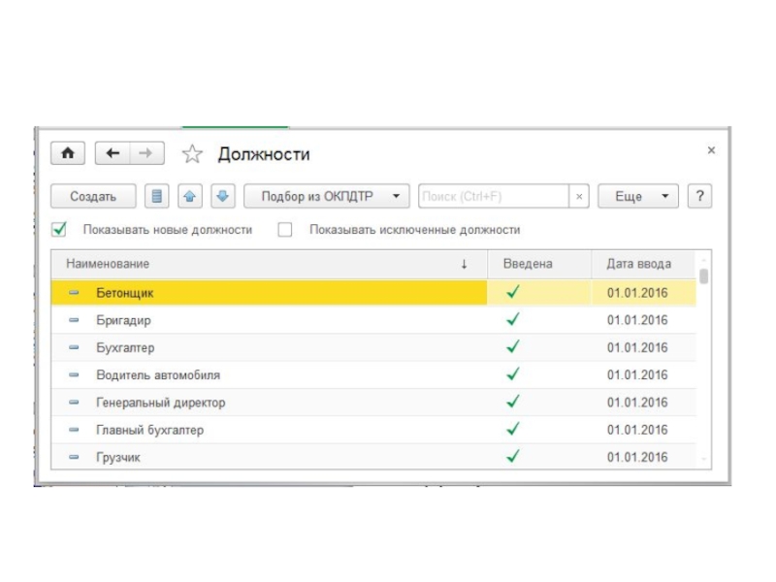Uncheck Показывать новые должности checkbox

coord(59,230)
